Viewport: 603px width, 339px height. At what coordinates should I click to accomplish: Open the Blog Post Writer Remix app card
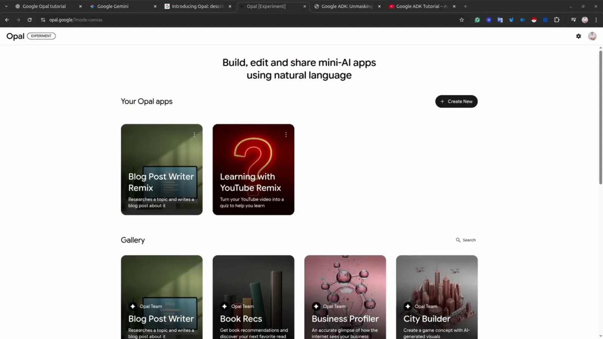coord(162,169)
